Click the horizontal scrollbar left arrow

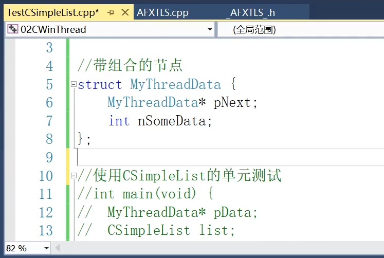[58, 248]
